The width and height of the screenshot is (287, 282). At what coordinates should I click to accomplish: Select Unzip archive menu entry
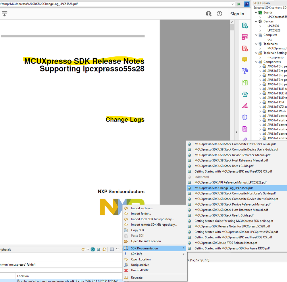point(155,264)
